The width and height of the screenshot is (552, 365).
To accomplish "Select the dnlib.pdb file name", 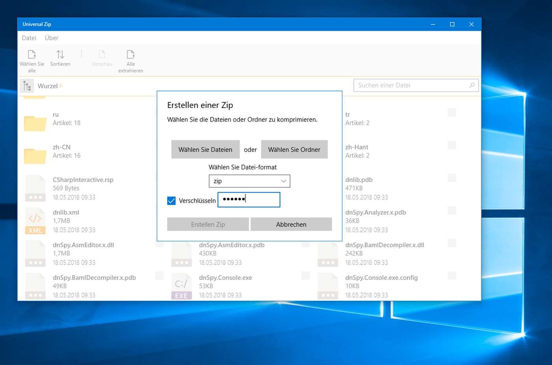I will pyautogui.click(x=359, y=180).
